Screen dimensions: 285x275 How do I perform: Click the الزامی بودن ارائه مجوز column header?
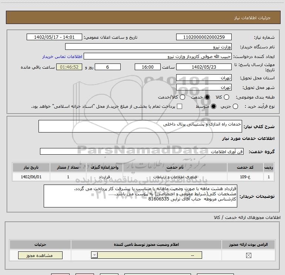248,244
